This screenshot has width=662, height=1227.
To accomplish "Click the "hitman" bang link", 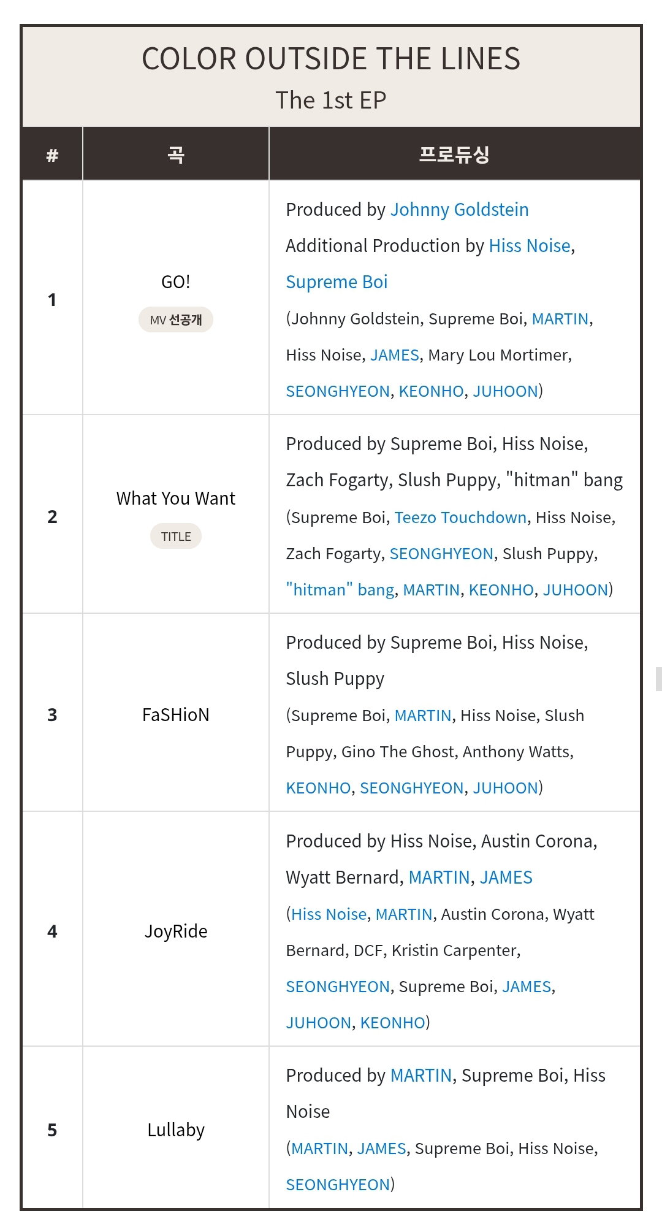I will click(x=340, y=590).
